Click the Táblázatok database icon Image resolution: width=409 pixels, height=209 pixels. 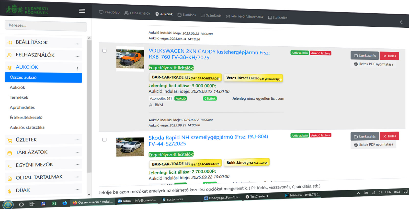pyautogui.click(x=10, y=153)
